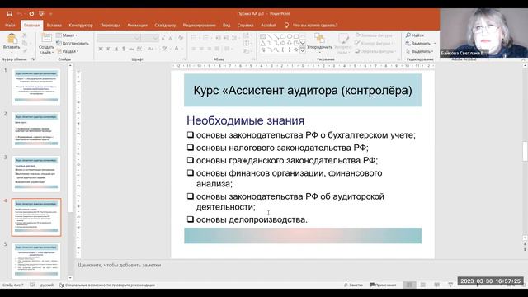Click the notes area 'Щелкните, чтобы добавить заметки'

coord(120,266)
